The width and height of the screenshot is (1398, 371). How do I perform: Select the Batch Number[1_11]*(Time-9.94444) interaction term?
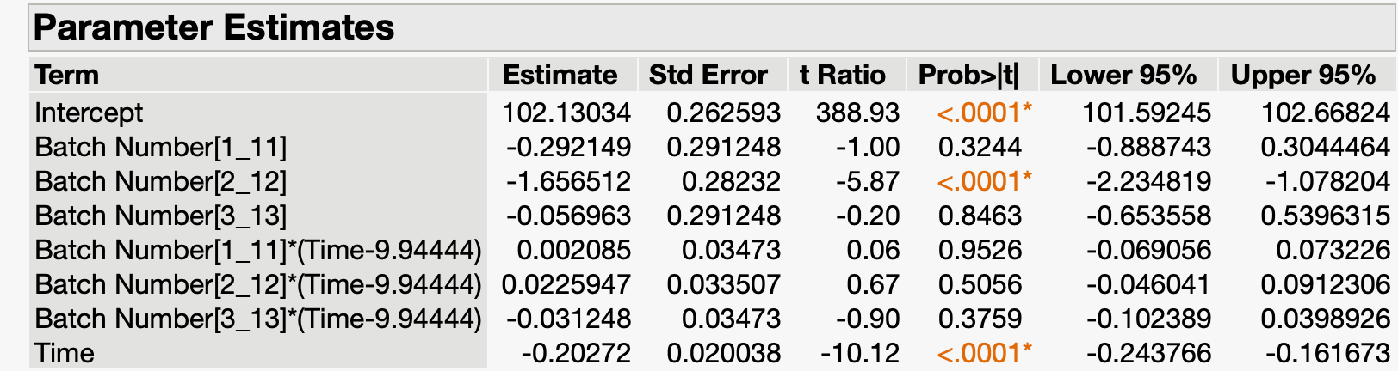click(x=257, y=250)
